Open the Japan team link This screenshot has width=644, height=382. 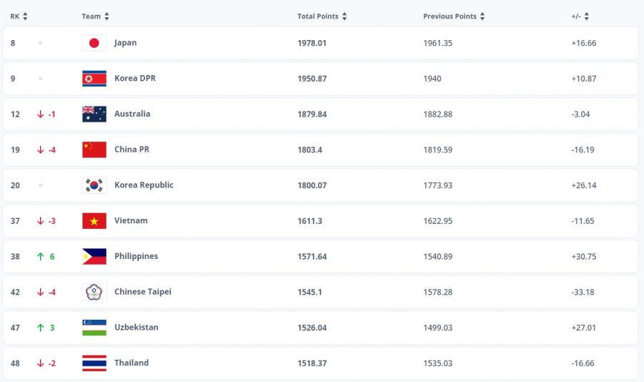point(125,43)
